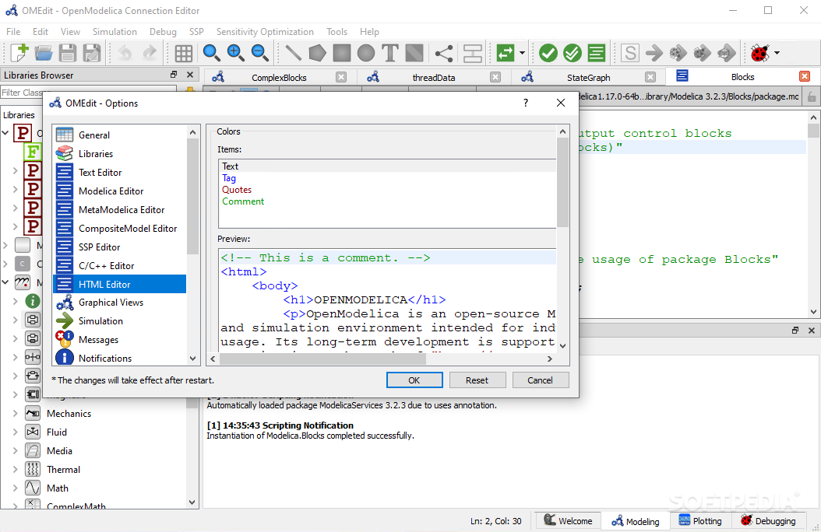
Task: Click Reset in the Options dialog
Action: (x=477, y=380)
